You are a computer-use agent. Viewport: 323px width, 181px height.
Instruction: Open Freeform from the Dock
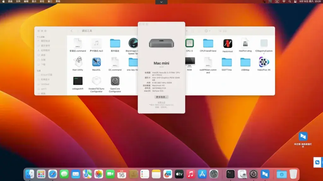pyautogui.click(x=168, y=174)
